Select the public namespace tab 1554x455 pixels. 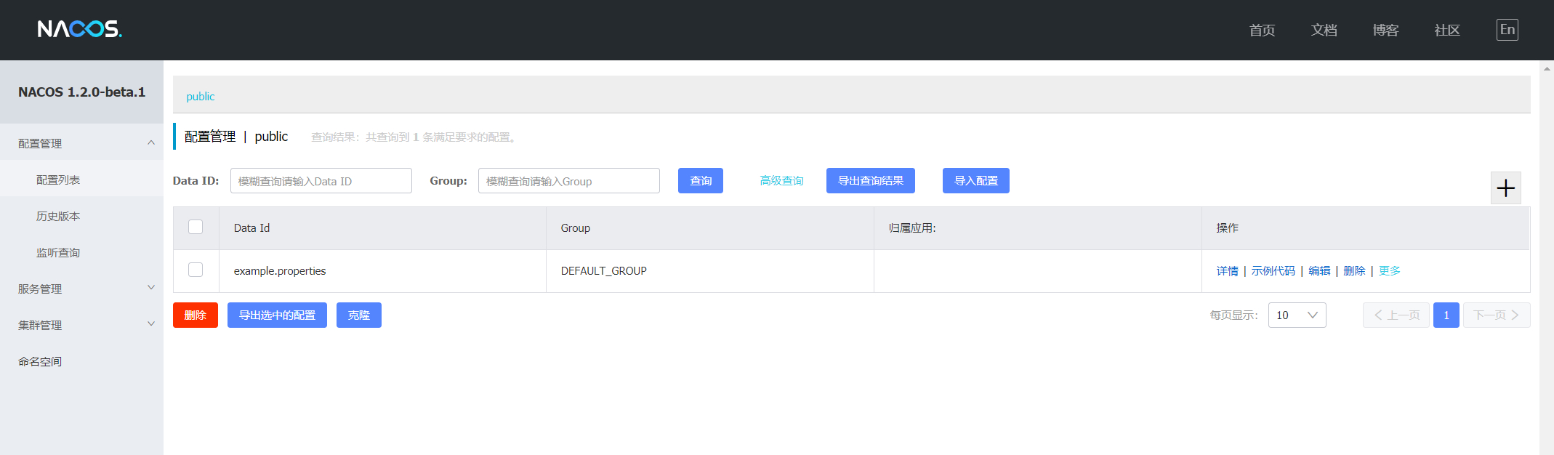click(x=201, y=96)
